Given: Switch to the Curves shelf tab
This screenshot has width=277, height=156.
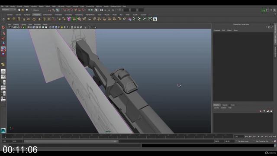Looking at the screenshot, I should click(x=18, y=15).
